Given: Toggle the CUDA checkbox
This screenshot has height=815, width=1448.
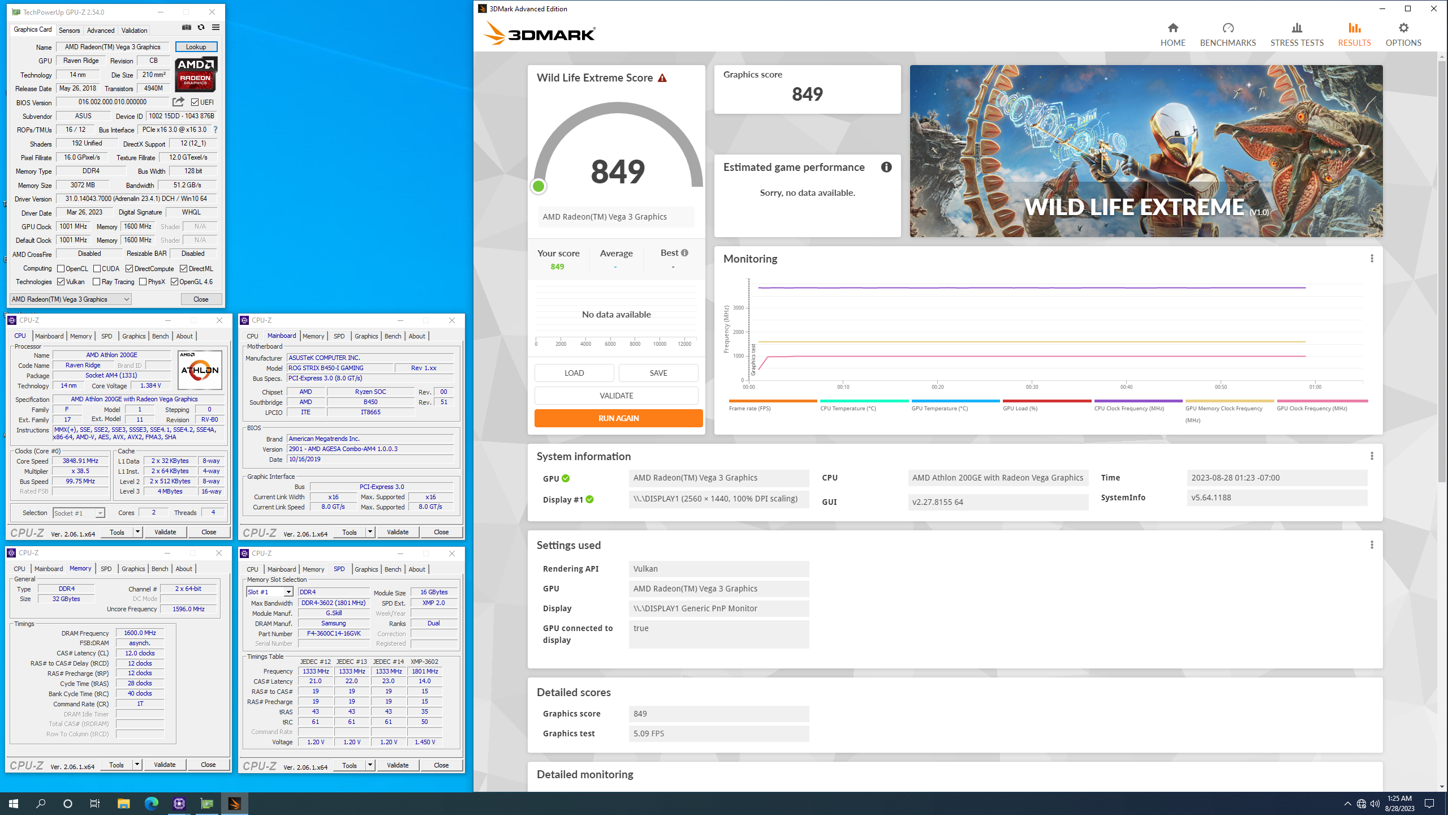Looking at the screenshot, I should (x=97, y=269).
